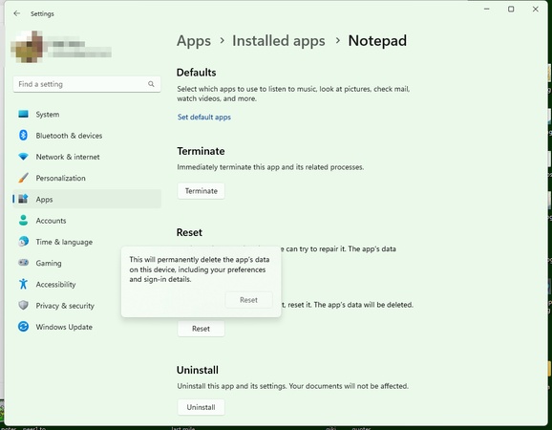The width and height of the screenshot is (552, 430).
Task: Click the search magnifier icon
Action: (151, 84)
